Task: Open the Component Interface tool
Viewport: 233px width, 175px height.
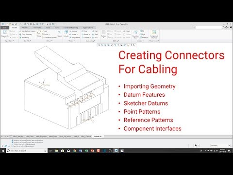Action: (x=154, y=34)
